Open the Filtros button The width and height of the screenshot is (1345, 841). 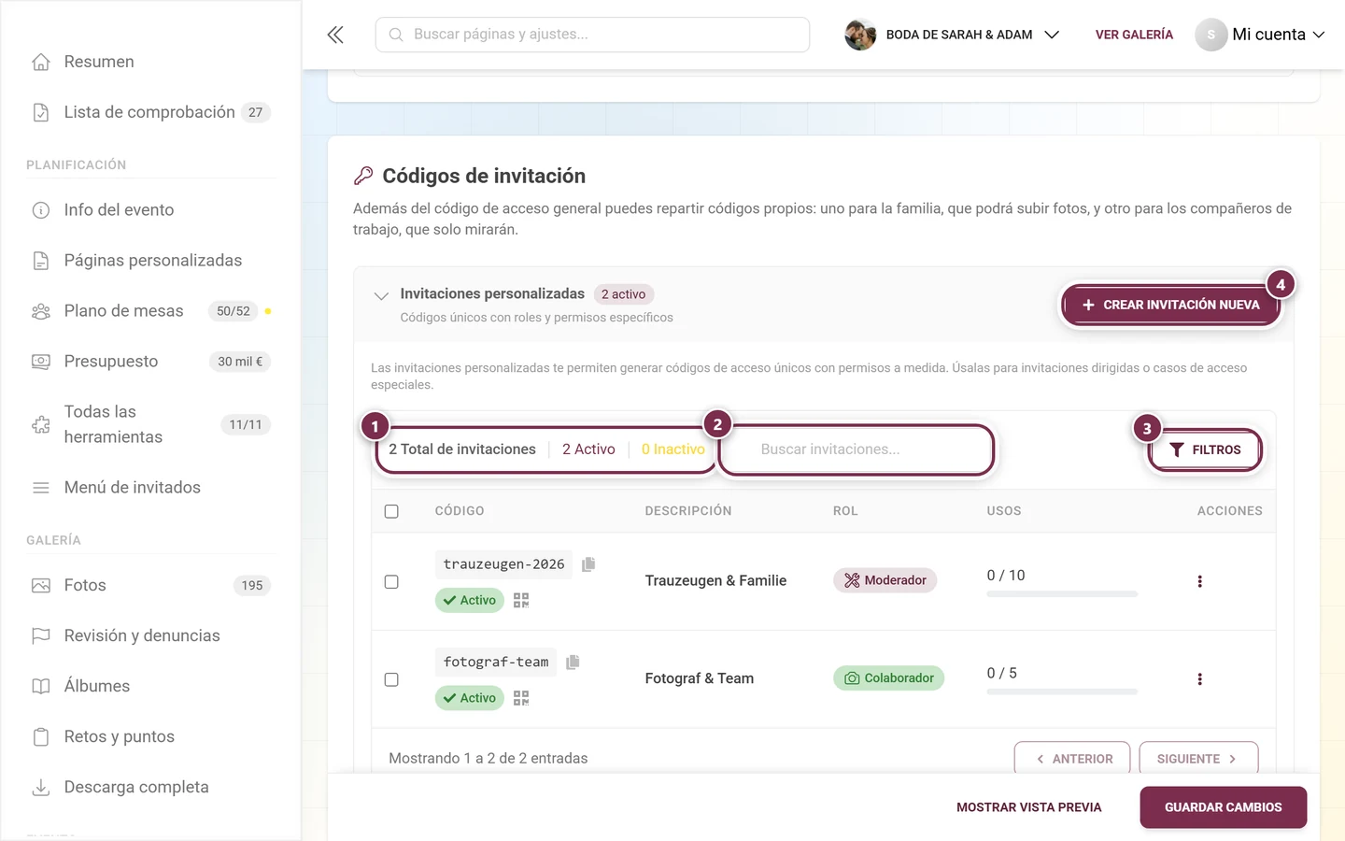(1205, 449)
